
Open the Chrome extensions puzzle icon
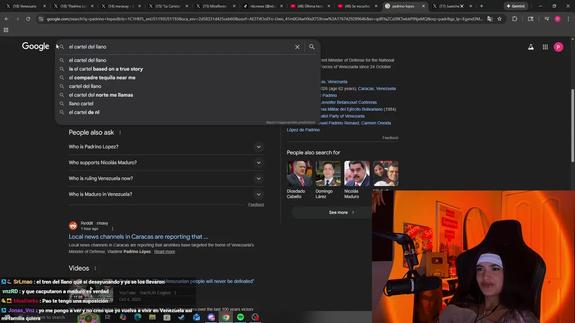[x=514, y=19]
